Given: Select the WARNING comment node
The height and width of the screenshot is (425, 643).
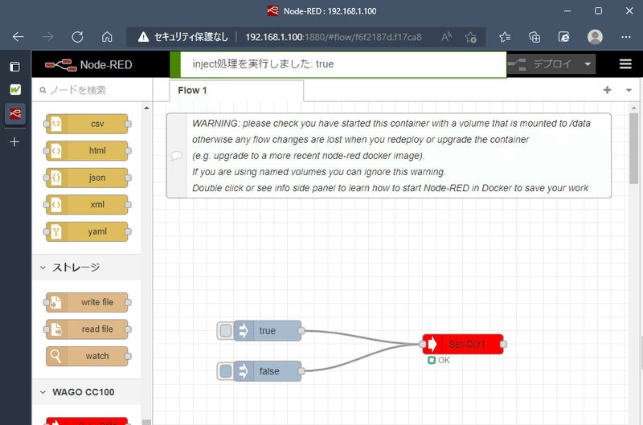Looking at the screenshot, I should click(389, 156).
